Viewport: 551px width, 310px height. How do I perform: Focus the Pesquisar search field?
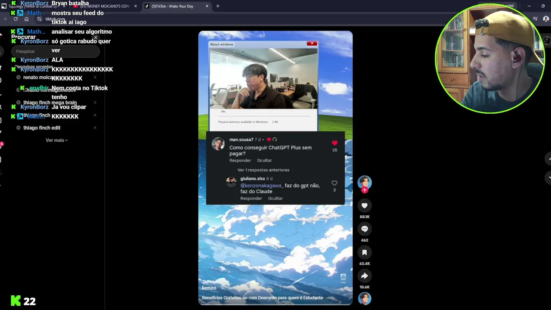55,51
